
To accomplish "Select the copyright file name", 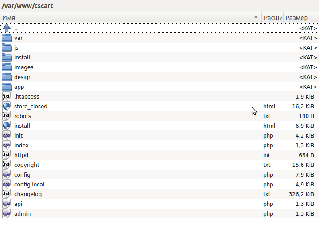I will pos(27,165).
